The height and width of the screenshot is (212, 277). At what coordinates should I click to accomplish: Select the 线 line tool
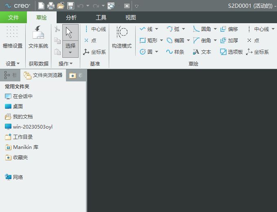146,29
